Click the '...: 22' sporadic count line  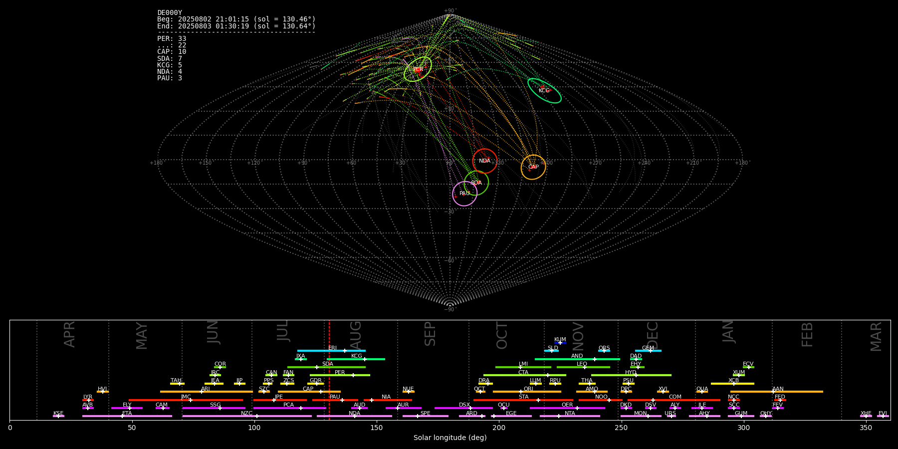pos(172,45)
